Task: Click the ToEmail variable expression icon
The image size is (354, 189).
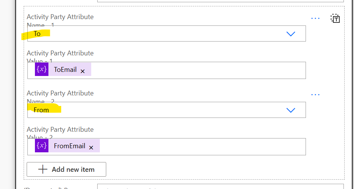Action: coord(42,70)
